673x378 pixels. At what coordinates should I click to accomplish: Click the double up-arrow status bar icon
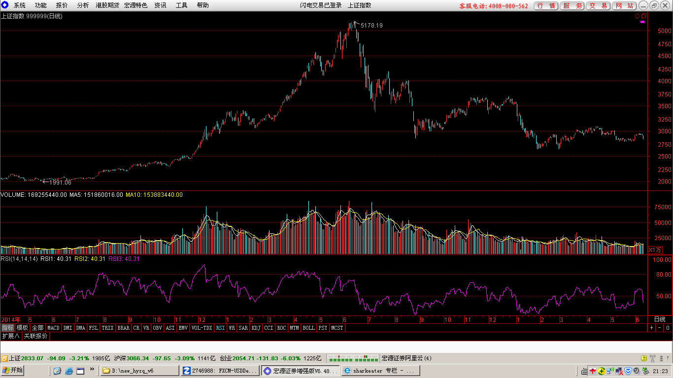click(662, 358)
